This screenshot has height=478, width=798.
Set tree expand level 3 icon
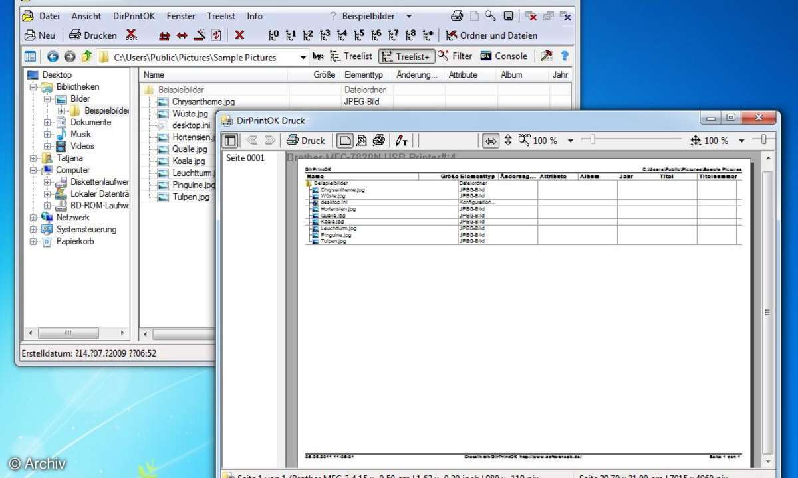click(325, 35)
